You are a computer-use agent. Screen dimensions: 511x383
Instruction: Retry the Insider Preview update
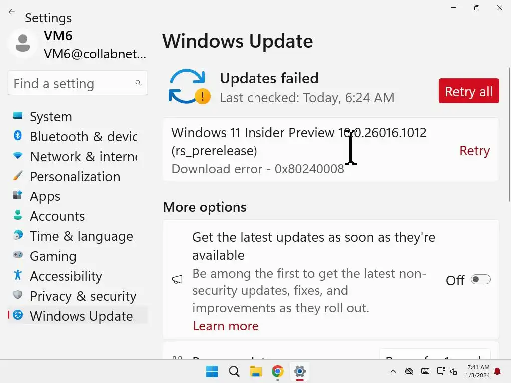click(474, 151)
